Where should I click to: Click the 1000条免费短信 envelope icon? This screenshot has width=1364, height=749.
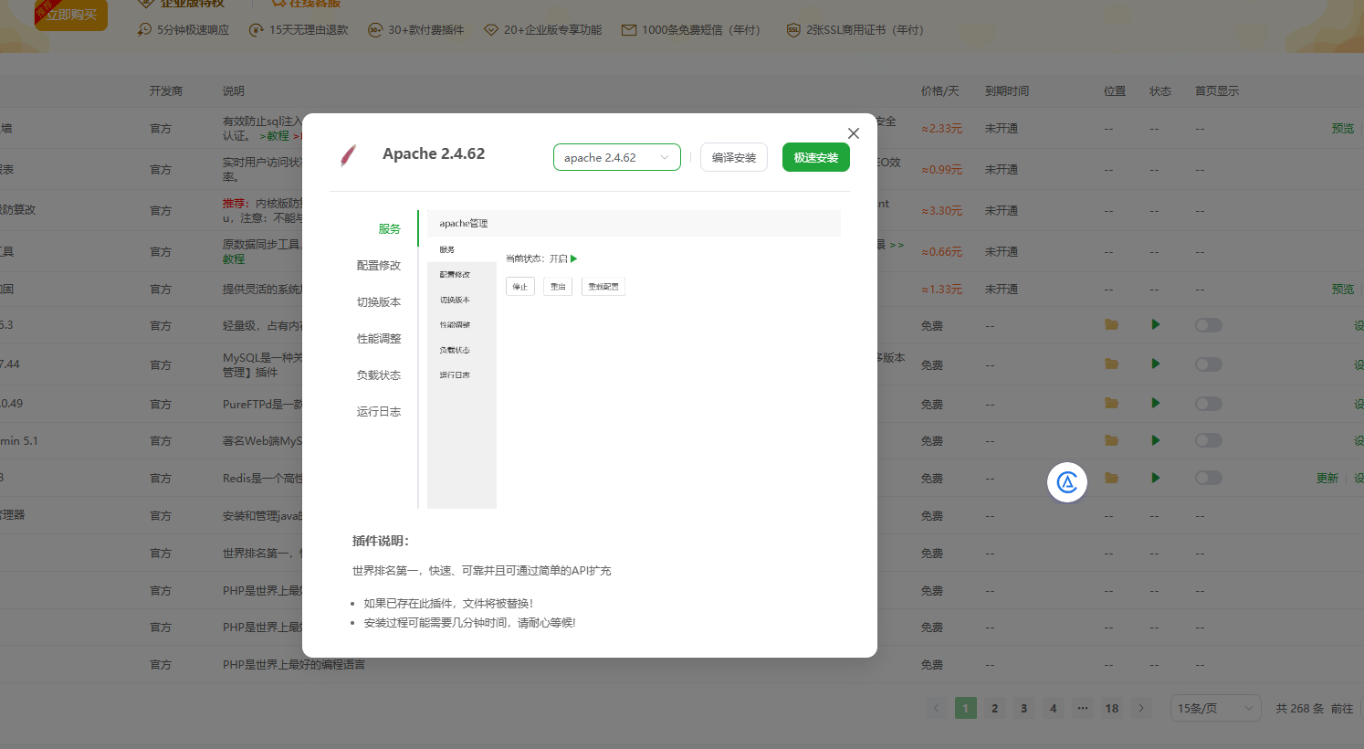click(x=629, y=30)
